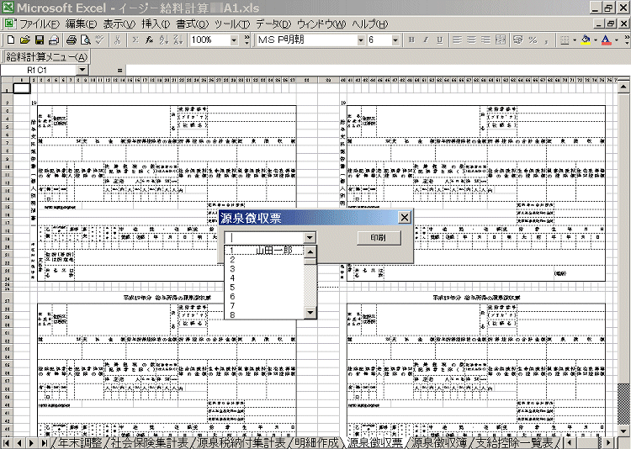Click the font color icon
The height and width of the screenshot is (449, 631).
[x=605, y=40]
